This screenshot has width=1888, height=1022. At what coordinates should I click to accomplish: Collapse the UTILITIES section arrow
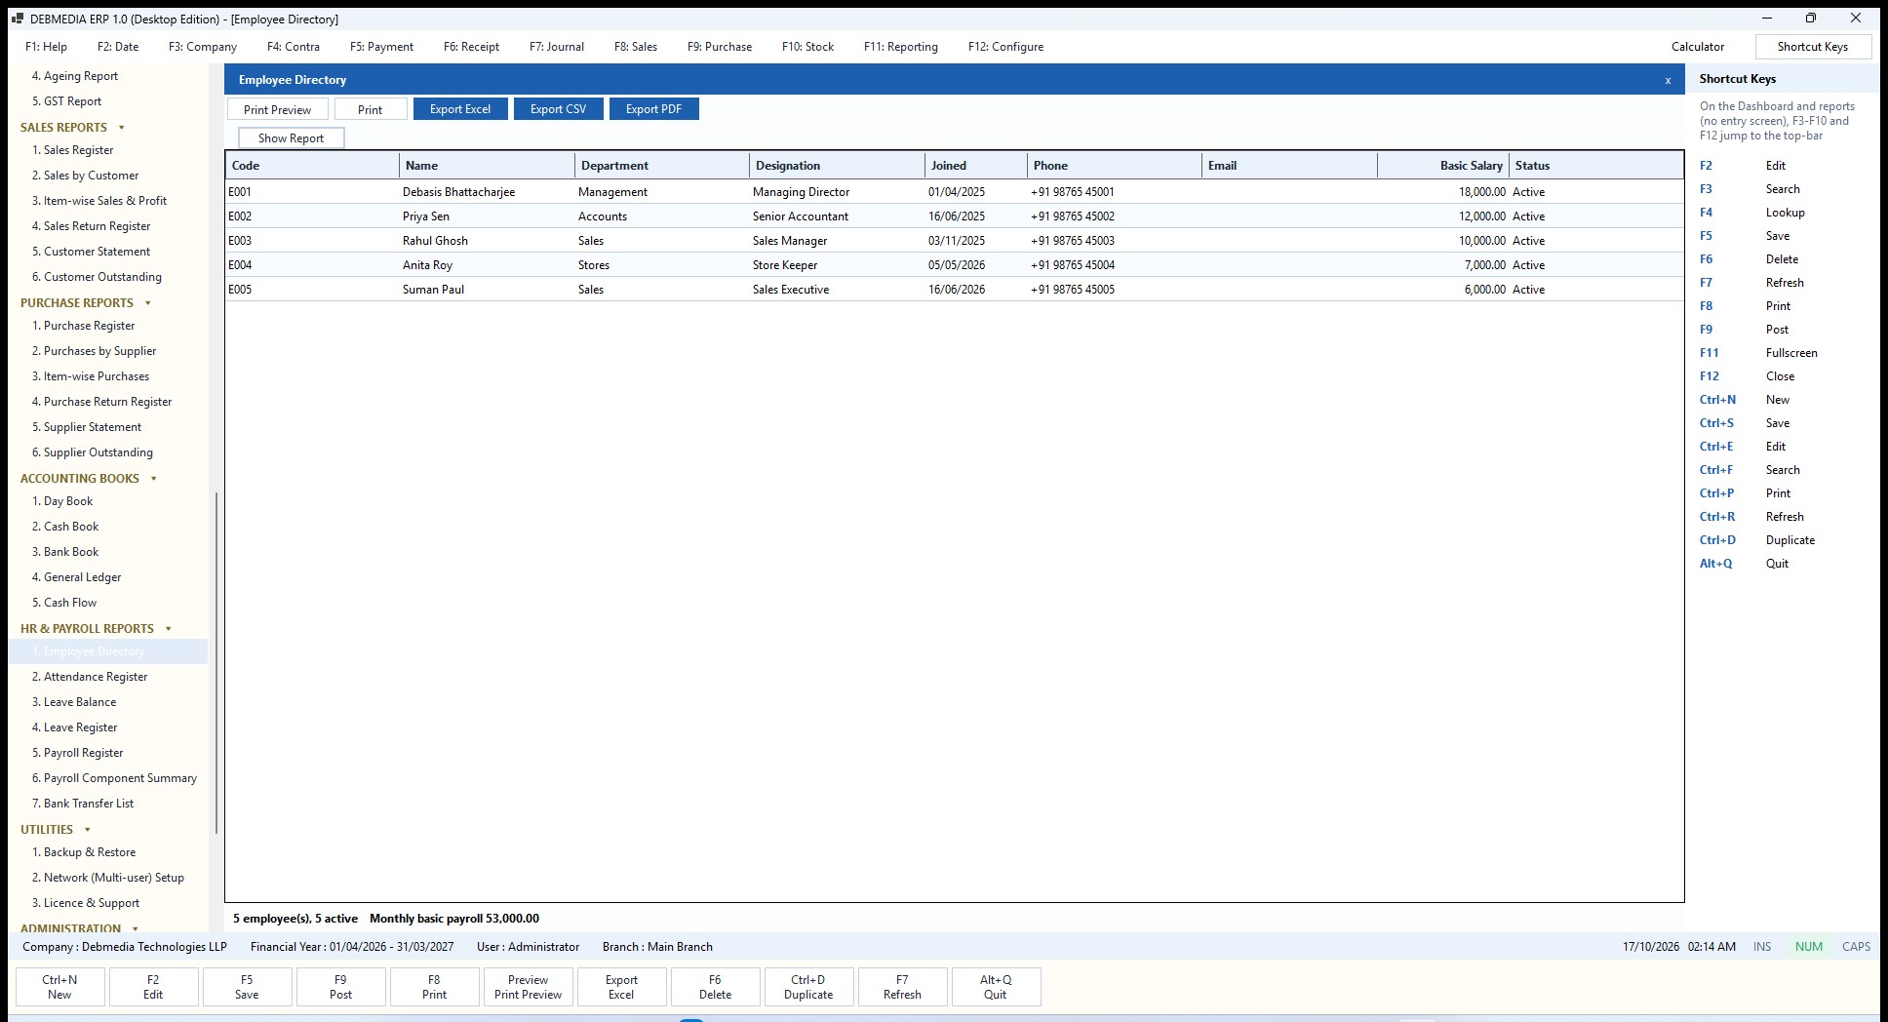(x=88, y=830)
